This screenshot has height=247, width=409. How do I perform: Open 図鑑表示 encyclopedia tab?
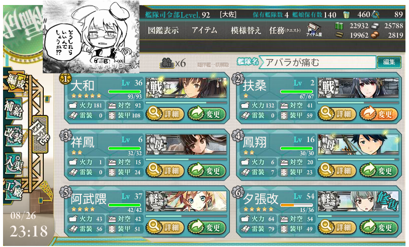pos(163,31)
